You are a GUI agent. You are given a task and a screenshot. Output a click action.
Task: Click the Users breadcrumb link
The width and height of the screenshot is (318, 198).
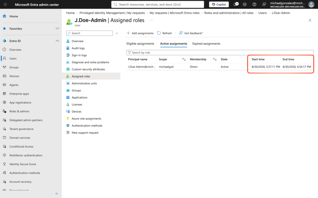point(262,13)
